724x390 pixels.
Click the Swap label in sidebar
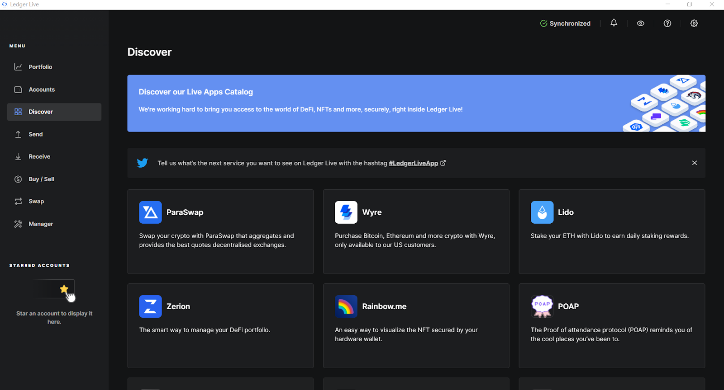click(x=36, y=201)
